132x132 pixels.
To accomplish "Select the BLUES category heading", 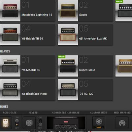I will (4, 107).
